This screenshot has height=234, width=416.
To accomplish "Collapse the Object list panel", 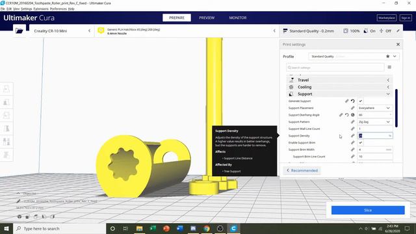I will 18,194.
